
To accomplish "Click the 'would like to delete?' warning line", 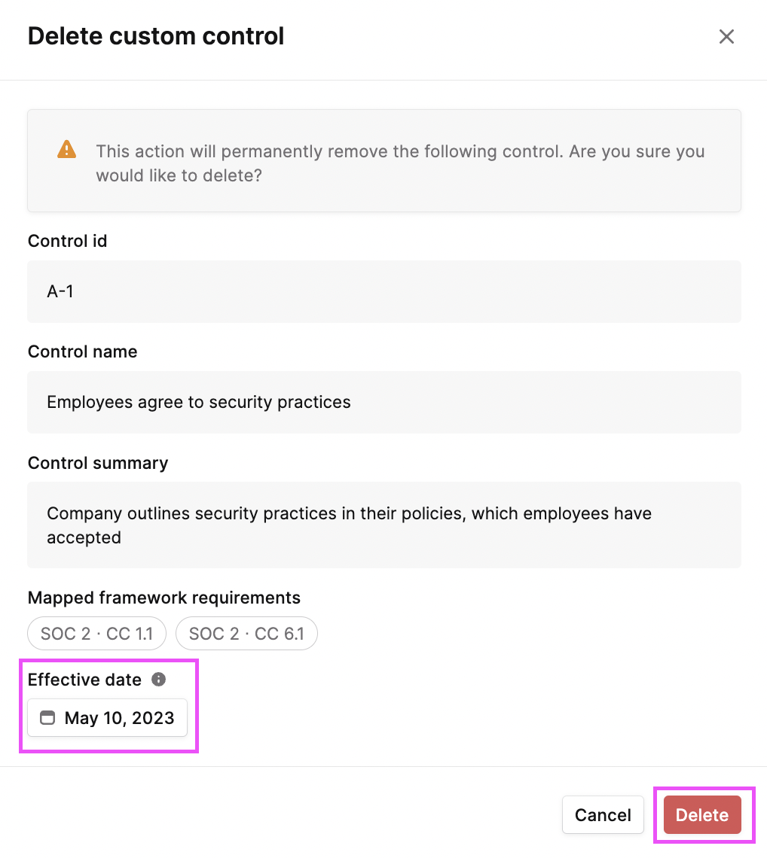I will pos(179,175).
